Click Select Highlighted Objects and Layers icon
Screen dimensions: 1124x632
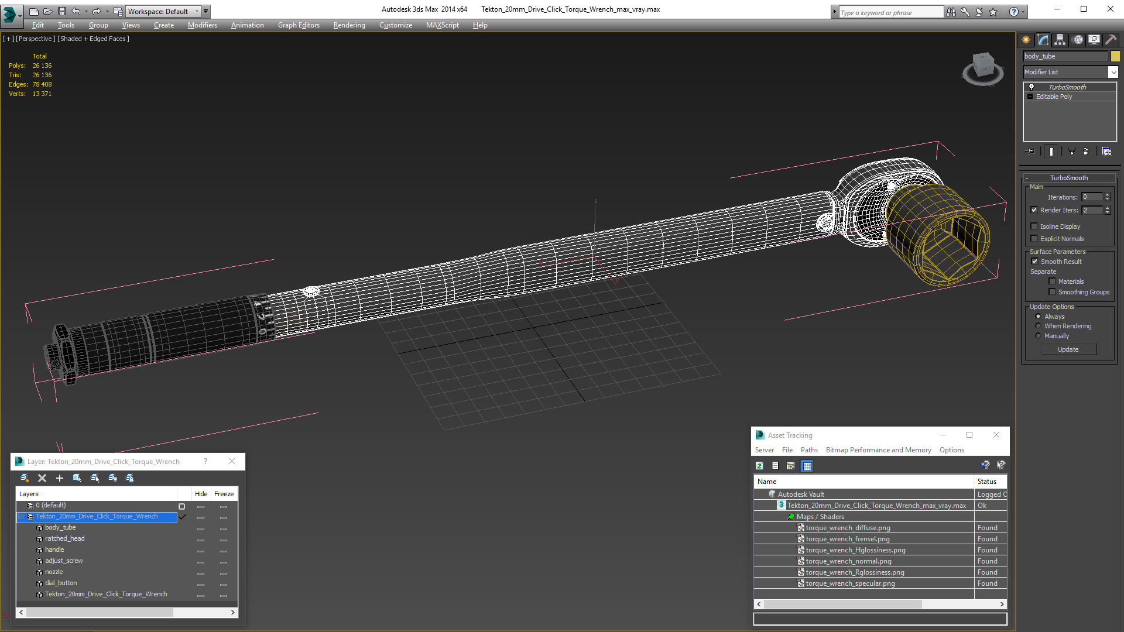(77, 478)
